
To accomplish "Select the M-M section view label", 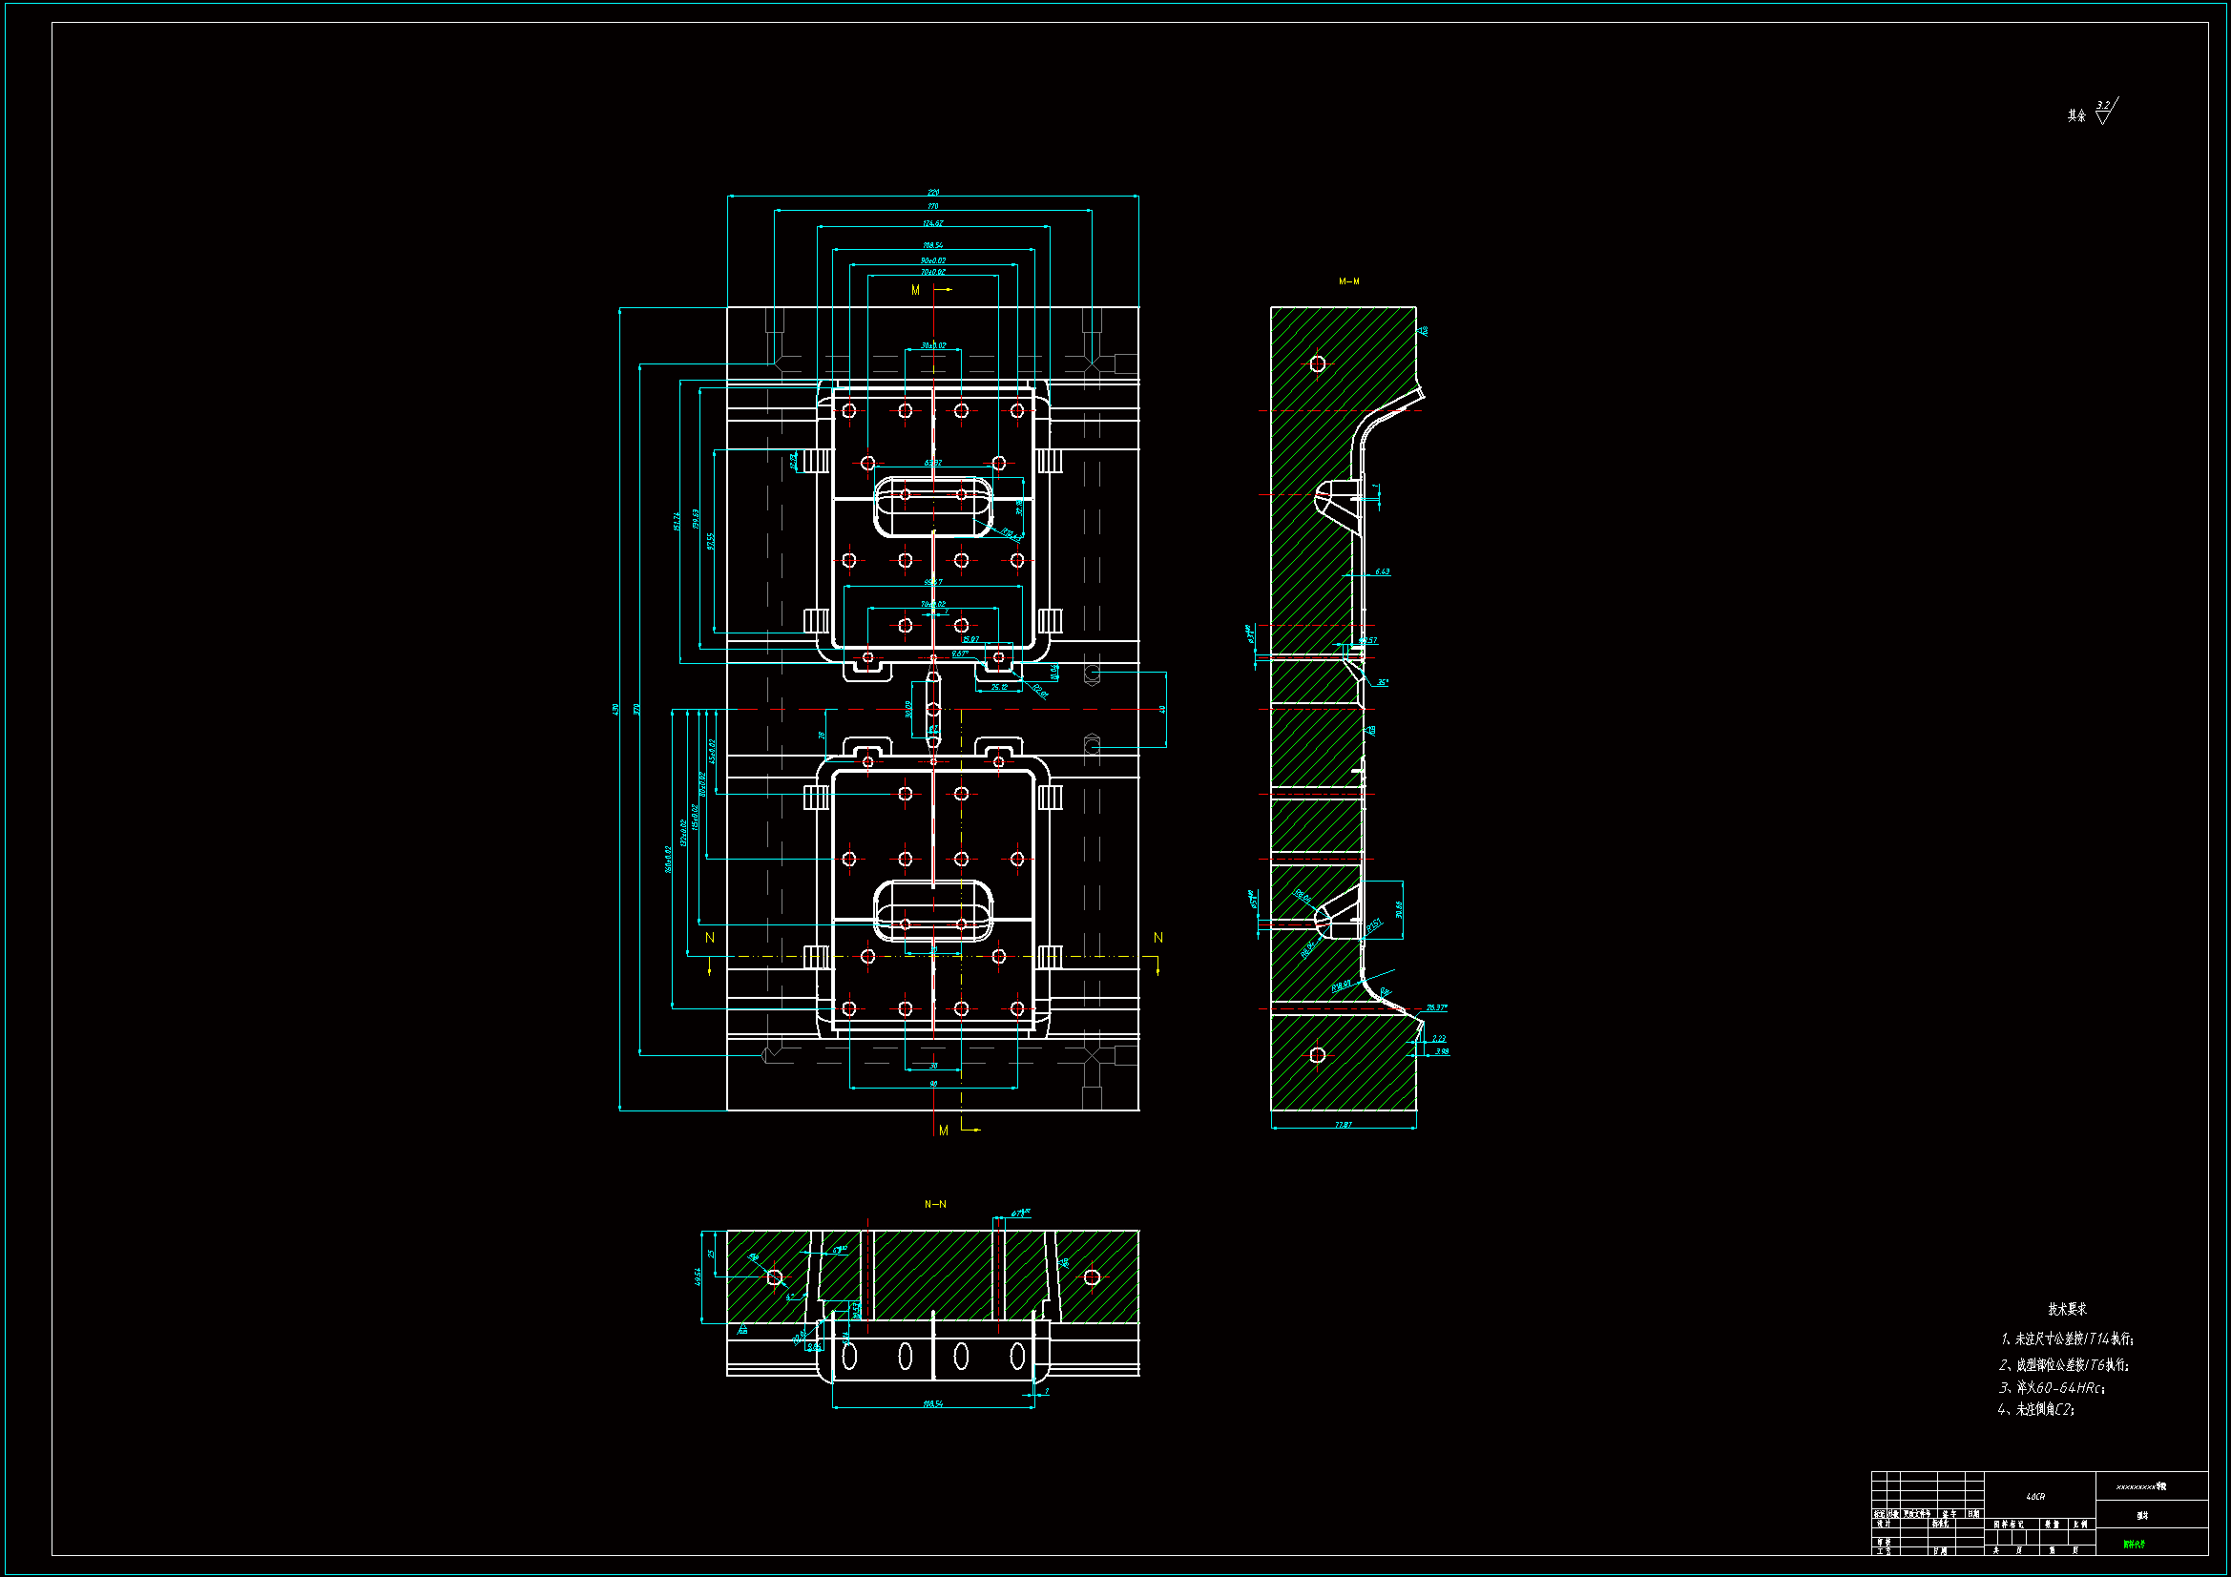I will 1348,281.
